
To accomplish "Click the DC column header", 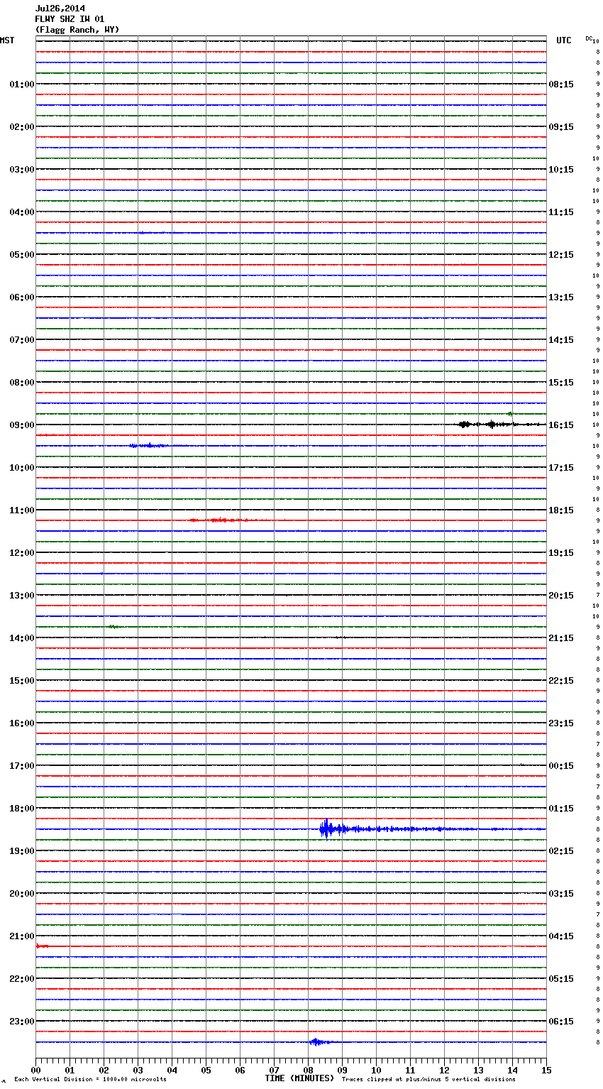I will point(589,38).
